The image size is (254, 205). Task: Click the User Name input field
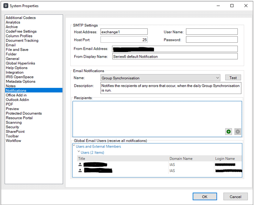(x=212, y=32)
